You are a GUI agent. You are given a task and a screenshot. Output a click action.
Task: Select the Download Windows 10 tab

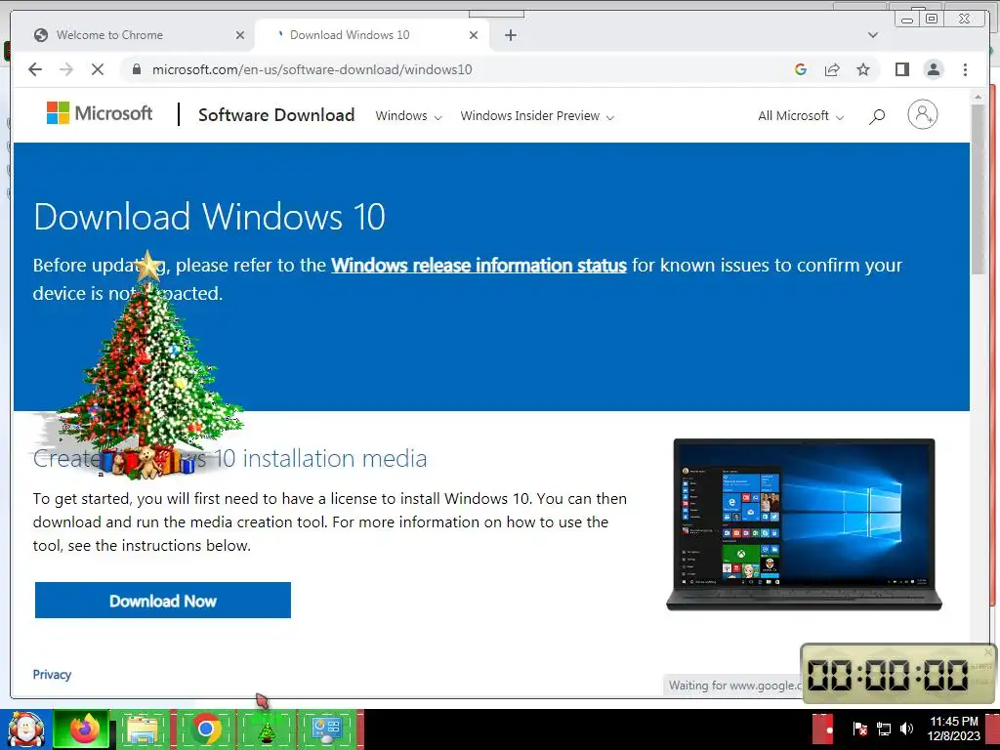(372, 35)
